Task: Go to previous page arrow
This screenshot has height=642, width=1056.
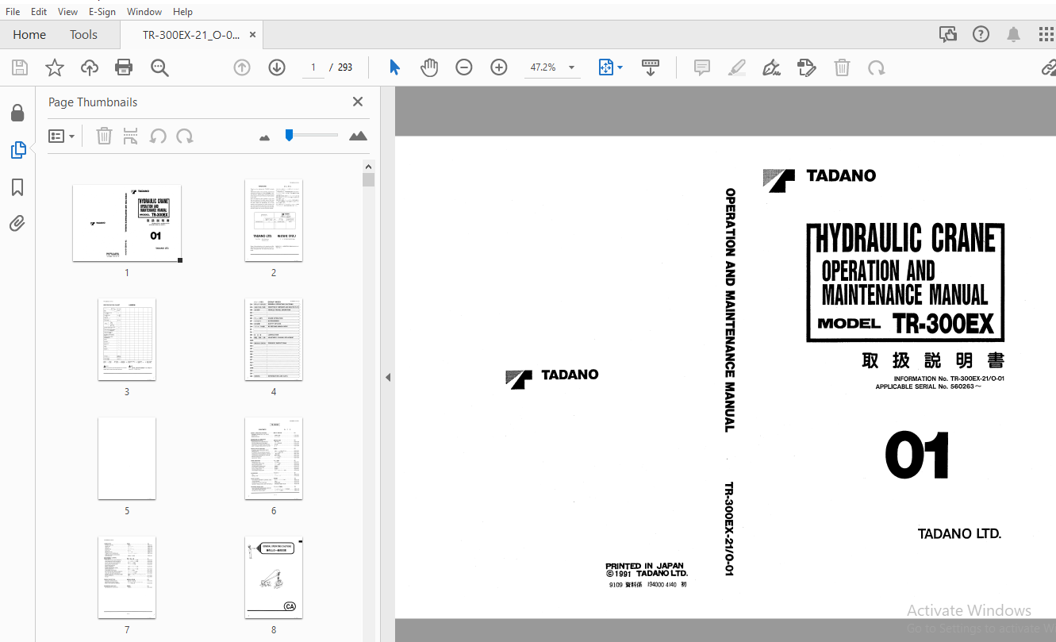Action: pyautogui.click(x=242, y=67)
